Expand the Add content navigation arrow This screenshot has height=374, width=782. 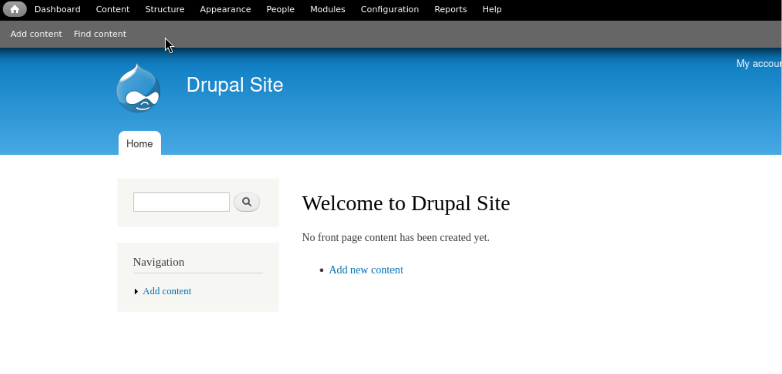pyautogui.click(x=136, y=291)
